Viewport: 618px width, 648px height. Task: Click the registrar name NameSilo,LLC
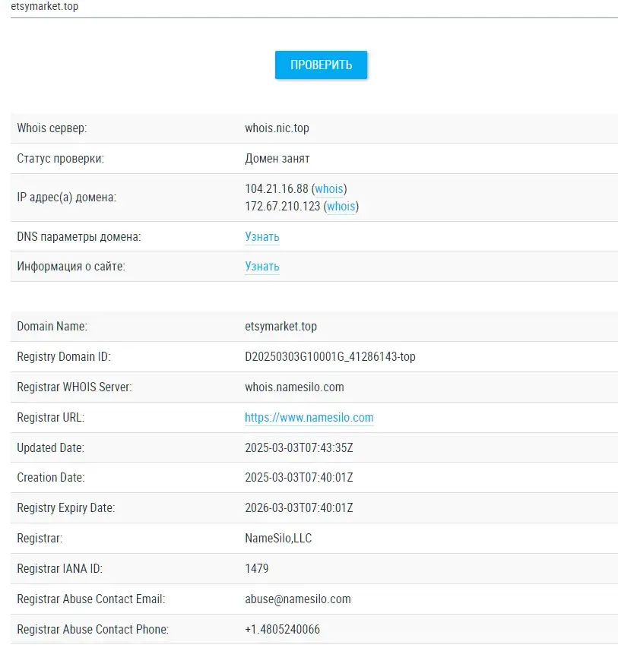coord(278,539)
